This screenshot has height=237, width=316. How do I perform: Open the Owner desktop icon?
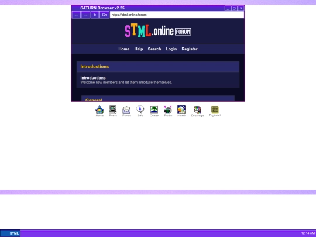(154, 111)
